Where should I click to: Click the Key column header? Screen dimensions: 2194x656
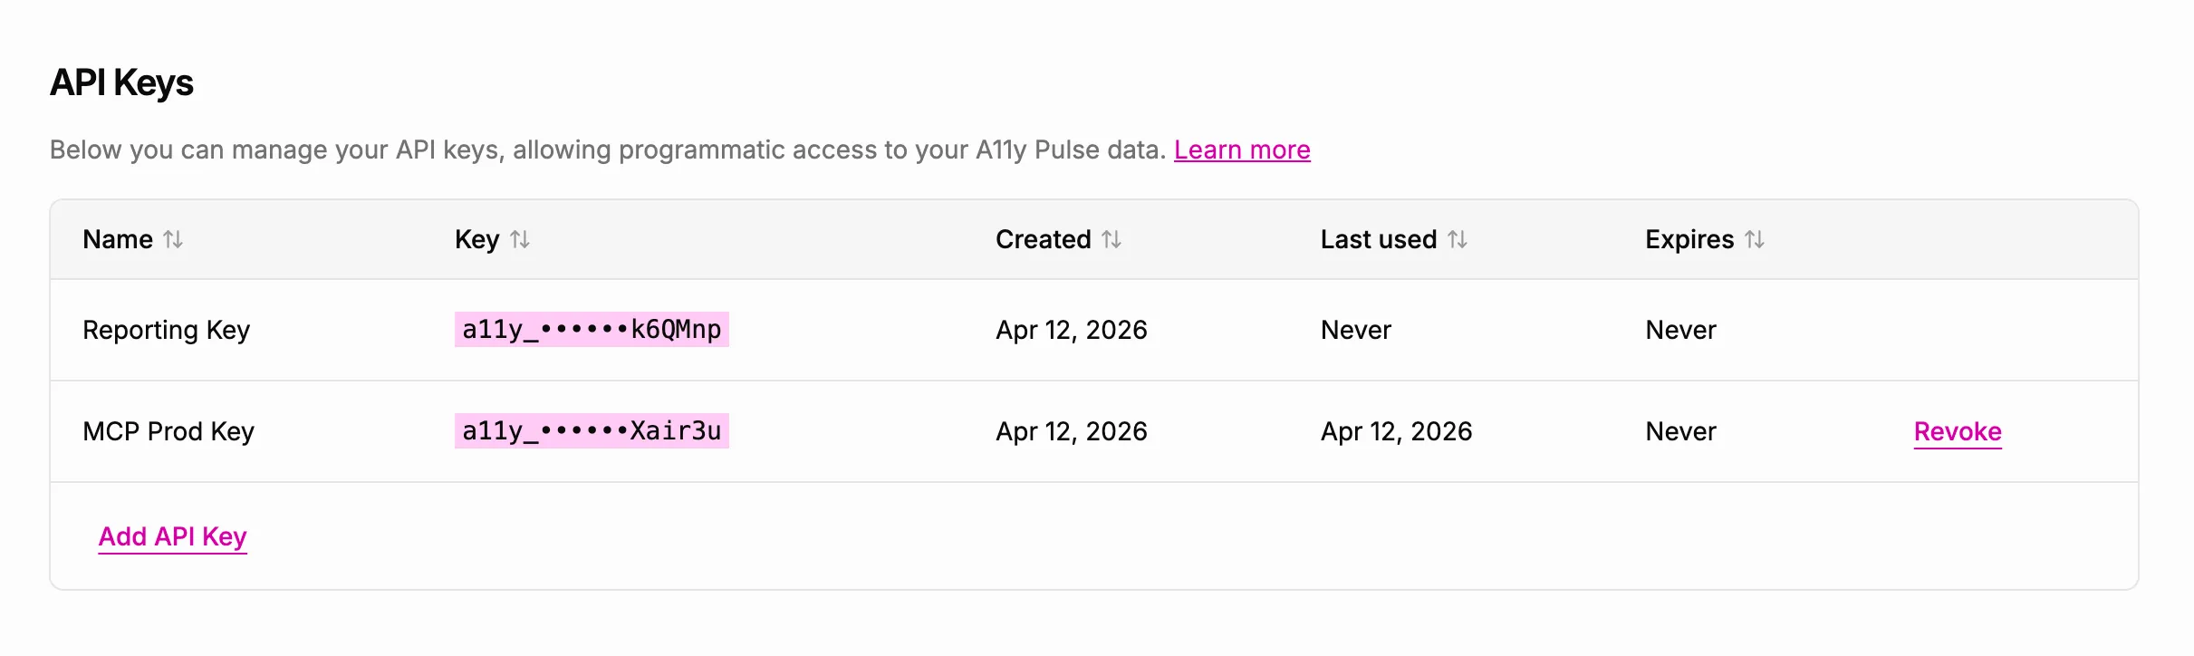pos(476,239)
